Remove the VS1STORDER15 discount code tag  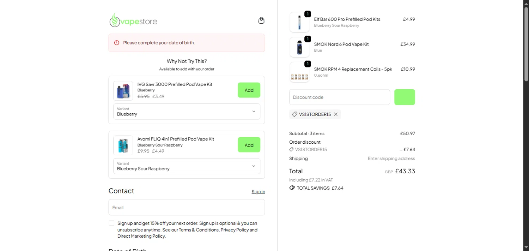click(336, 114)
